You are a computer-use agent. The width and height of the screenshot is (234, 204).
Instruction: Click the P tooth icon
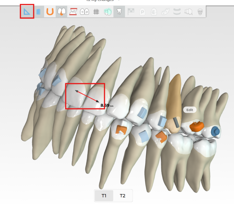142,12
